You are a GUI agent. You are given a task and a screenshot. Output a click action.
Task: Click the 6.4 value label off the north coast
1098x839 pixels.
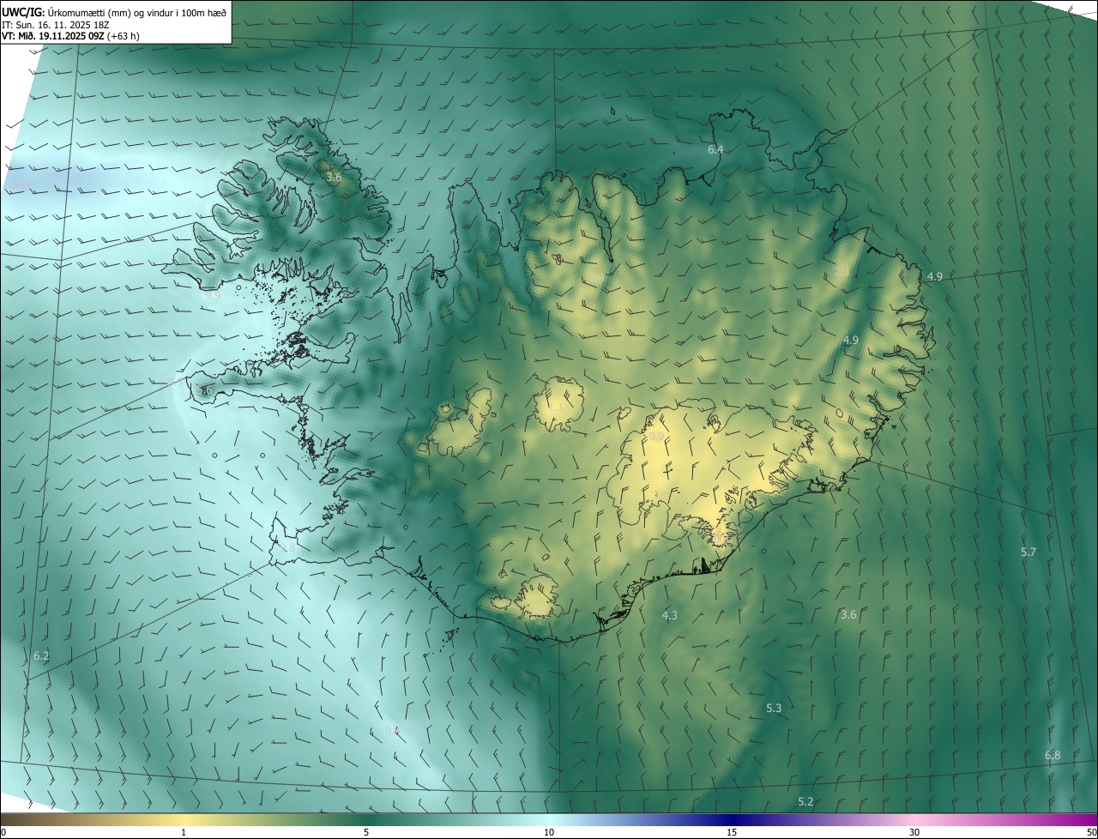(x=715, y=150)
